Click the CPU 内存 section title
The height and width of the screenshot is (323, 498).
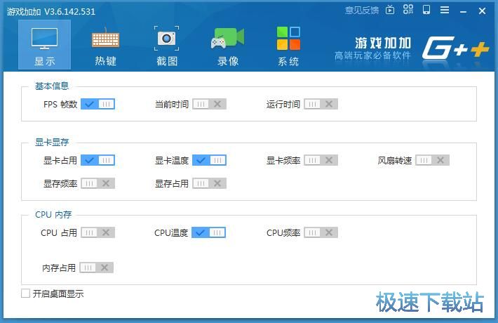53,215
